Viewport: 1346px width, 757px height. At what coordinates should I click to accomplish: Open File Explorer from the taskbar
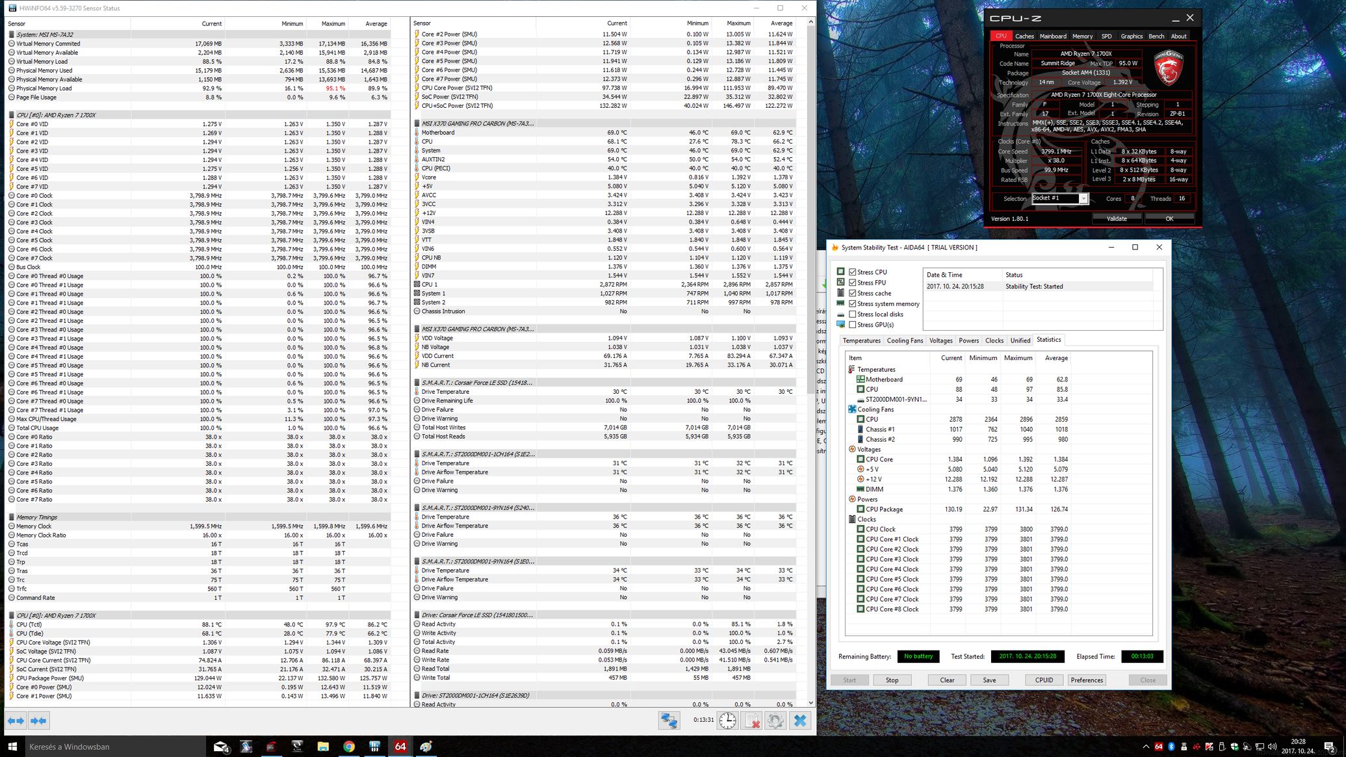click(323, 747)
